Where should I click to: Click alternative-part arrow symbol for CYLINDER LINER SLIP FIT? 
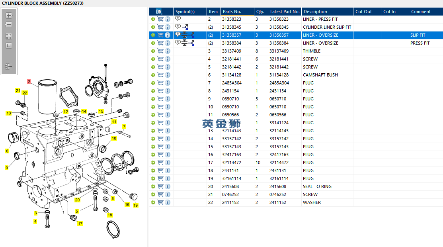click(x=185, y=27)
